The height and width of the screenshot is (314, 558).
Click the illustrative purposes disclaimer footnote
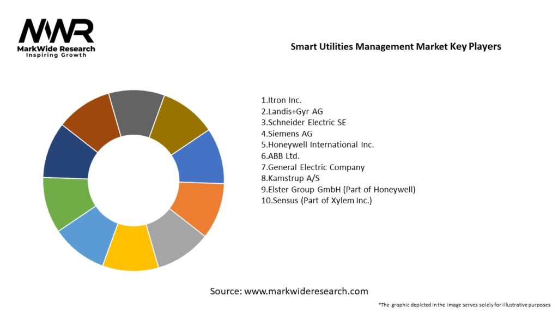464,304
